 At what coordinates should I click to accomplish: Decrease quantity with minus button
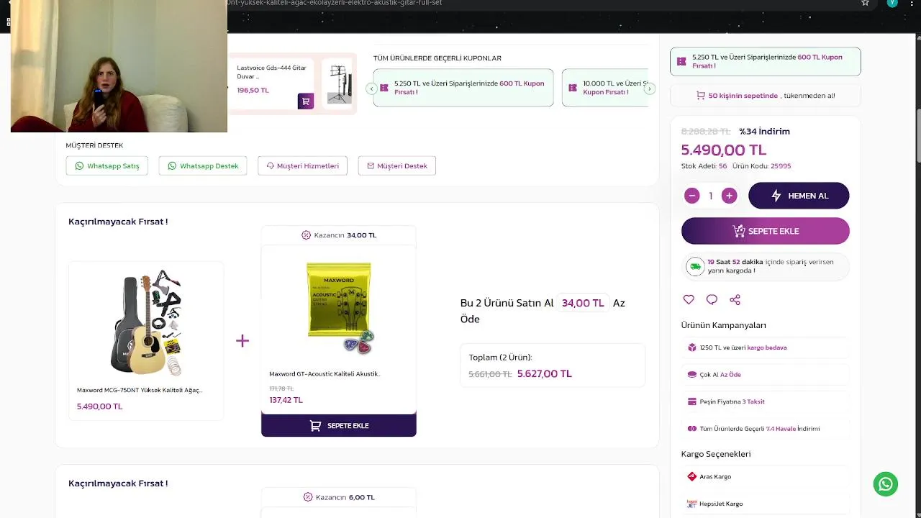tap(692, 196)
